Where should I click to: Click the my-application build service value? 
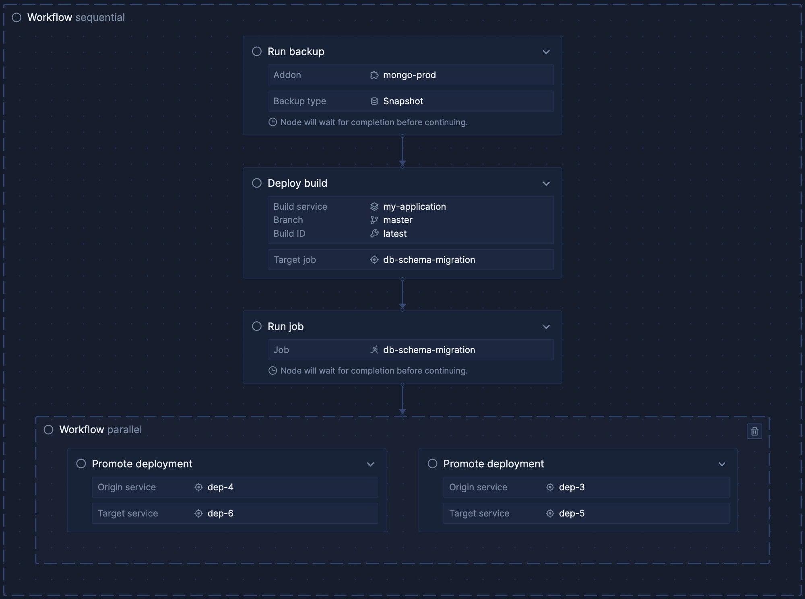point(415,207)
